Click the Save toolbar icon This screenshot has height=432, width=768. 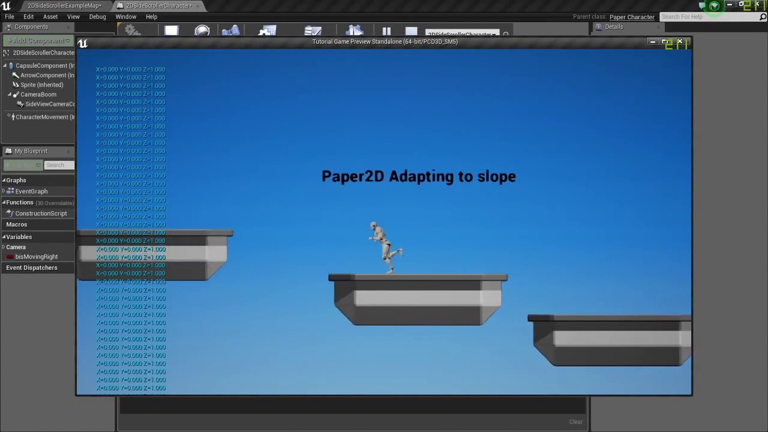pos(172,31)
